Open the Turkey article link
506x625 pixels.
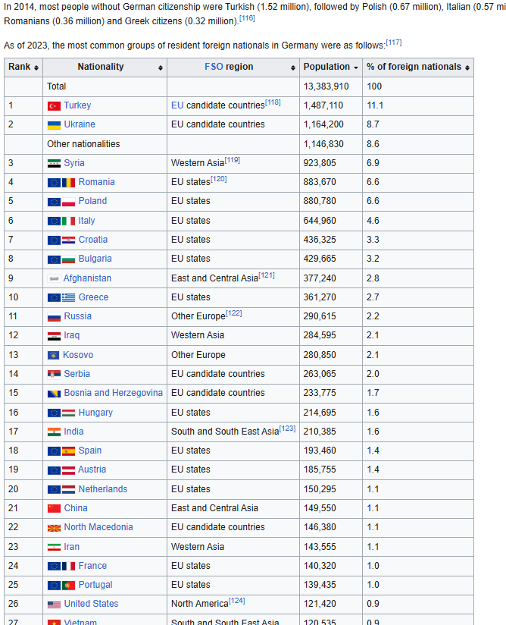(77, 105)
